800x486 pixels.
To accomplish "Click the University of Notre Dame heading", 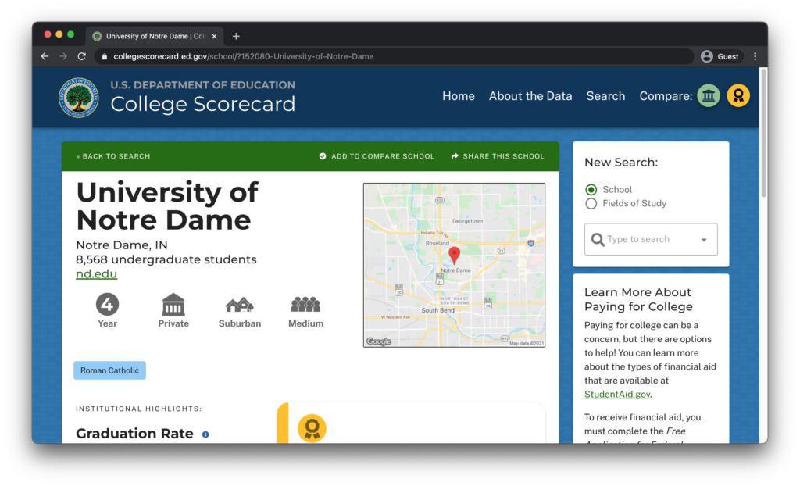I will point(167,206).
